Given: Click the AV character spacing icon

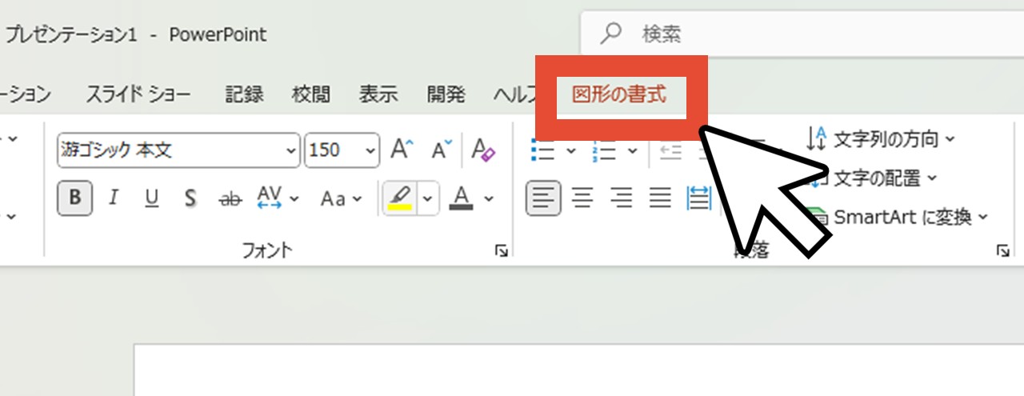Looking at the screenshot, I should [x=270, y=198].
